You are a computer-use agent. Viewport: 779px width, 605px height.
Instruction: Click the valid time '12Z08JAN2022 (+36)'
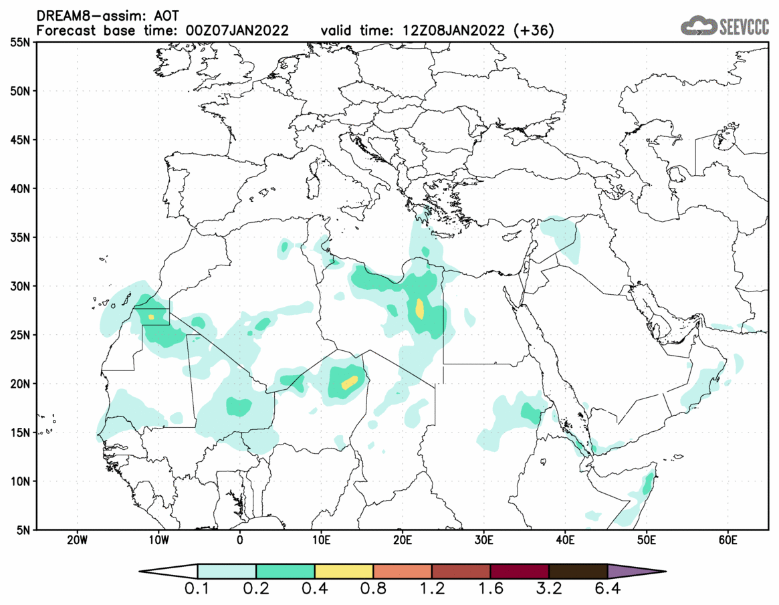pos(478,30)
